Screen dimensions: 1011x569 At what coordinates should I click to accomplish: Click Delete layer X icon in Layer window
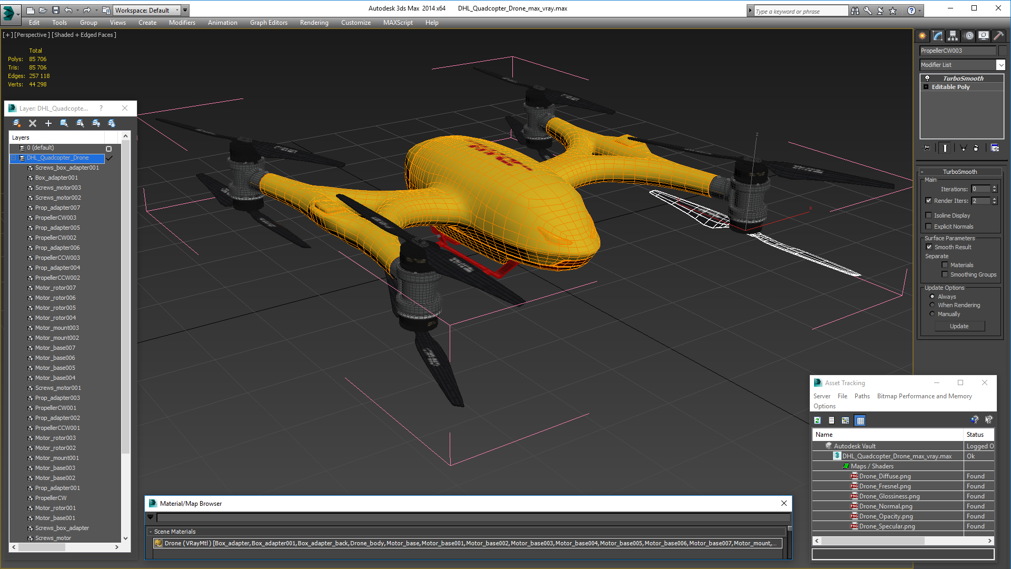pyautogui.click(x=33, y=123)
